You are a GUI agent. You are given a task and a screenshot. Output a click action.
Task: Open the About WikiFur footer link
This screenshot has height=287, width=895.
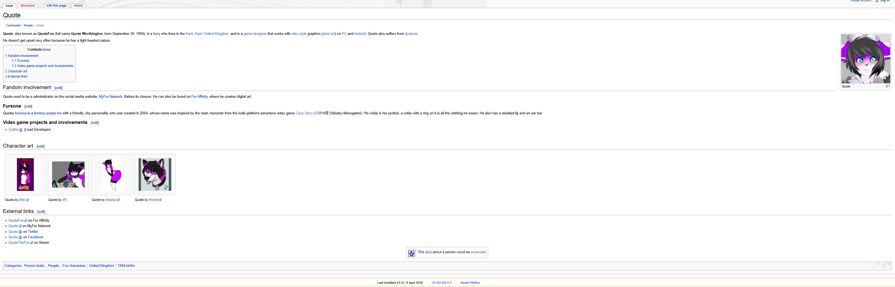(x=470, y=283)
